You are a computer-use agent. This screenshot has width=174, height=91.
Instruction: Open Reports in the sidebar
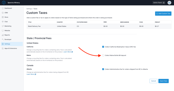[12, 35]
